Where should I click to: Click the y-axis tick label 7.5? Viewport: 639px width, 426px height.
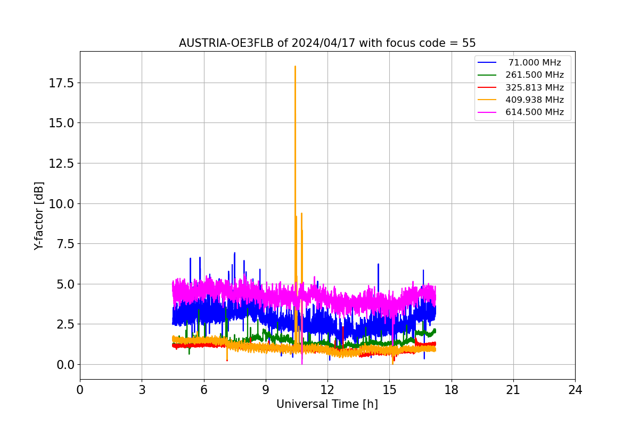click(65, 244)
